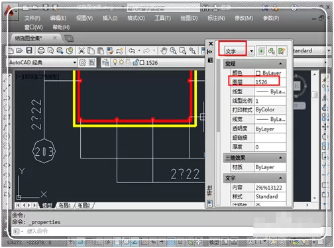Image resolution: width=334 pixels, height=248 pixels.
Task: Click the workspace settings gear icon
Action: [82, 63]
